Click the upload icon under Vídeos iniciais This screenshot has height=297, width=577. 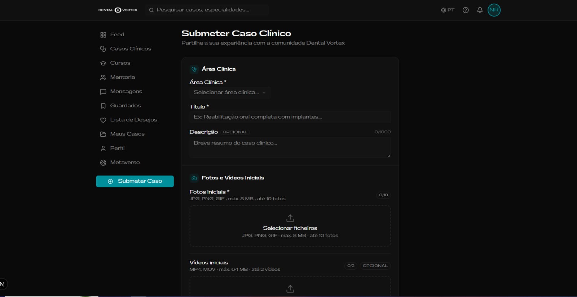tap(290, 289)
